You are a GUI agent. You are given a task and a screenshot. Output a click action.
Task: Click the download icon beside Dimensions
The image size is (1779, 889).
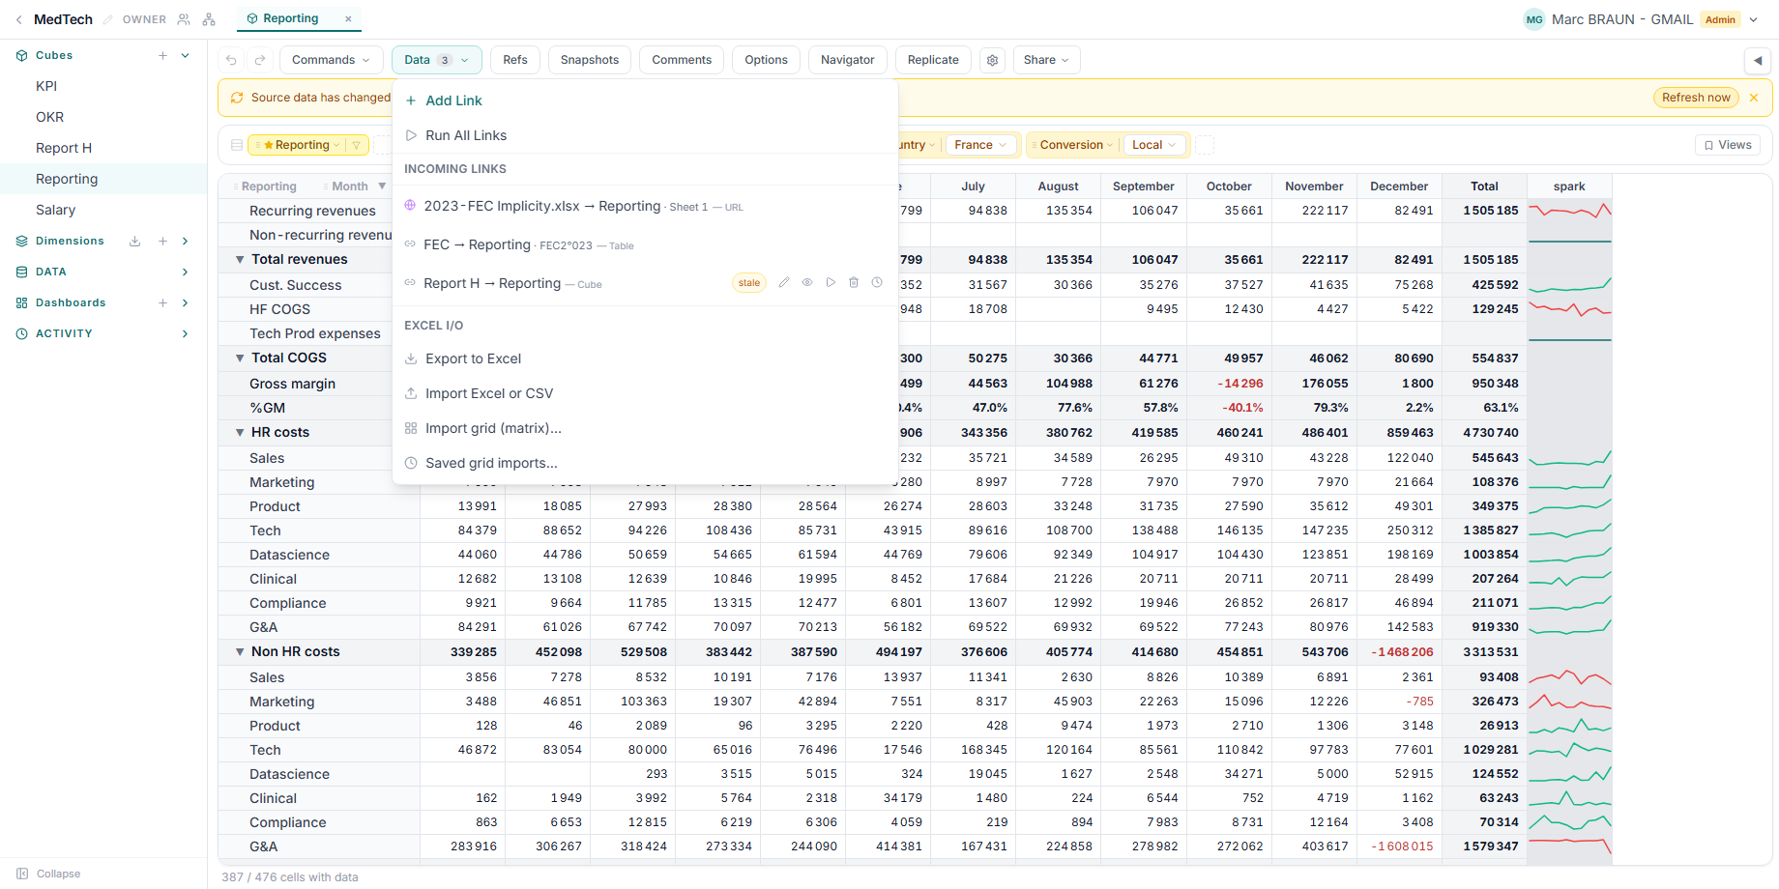pos(135,241)
